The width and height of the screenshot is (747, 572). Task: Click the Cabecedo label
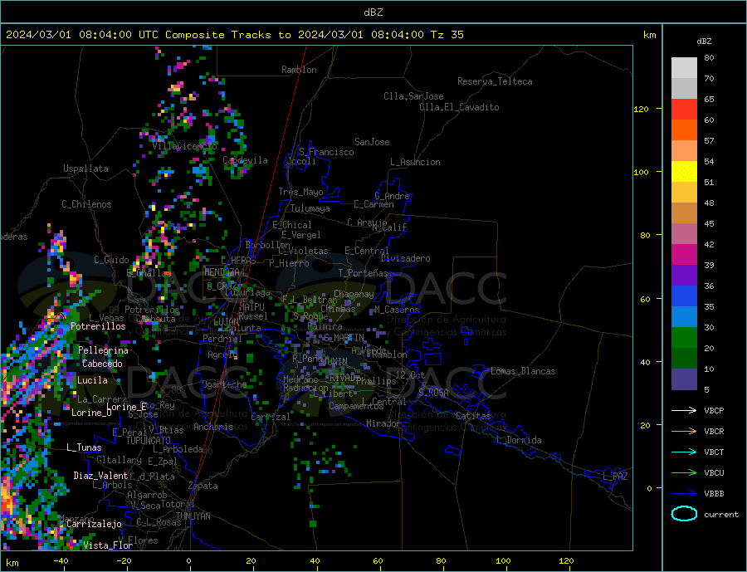[102, 364]
